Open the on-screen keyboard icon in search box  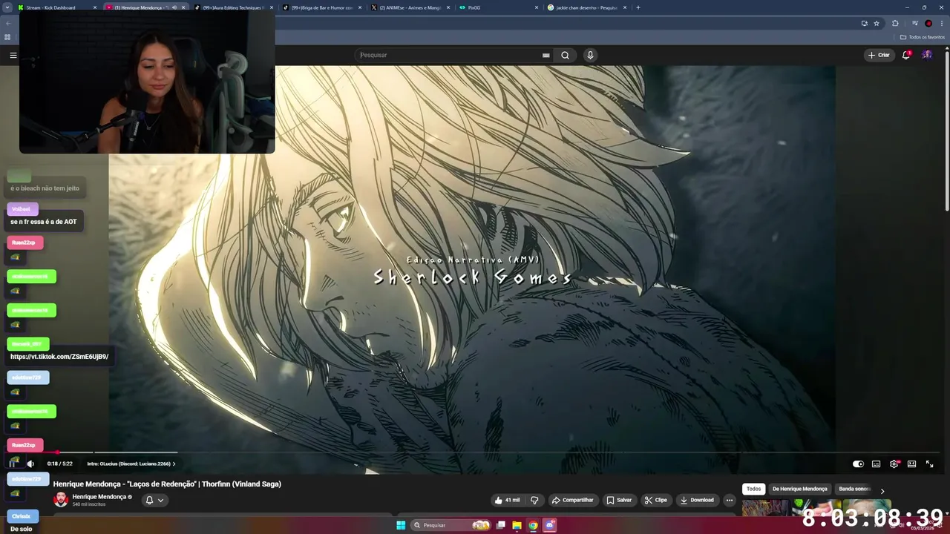pyautogui.click(x=546, y=55)
